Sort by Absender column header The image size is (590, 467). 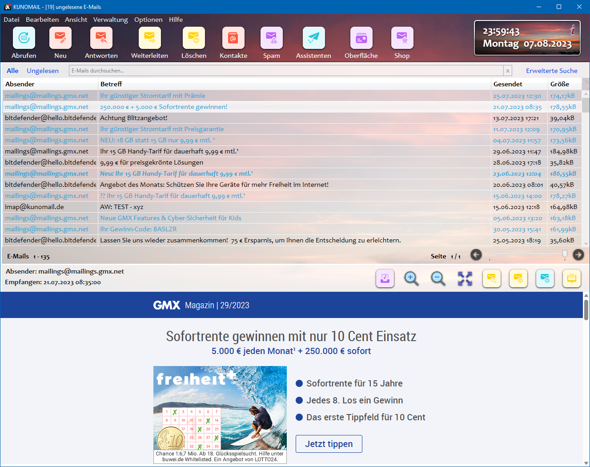(x=50, y=84)
